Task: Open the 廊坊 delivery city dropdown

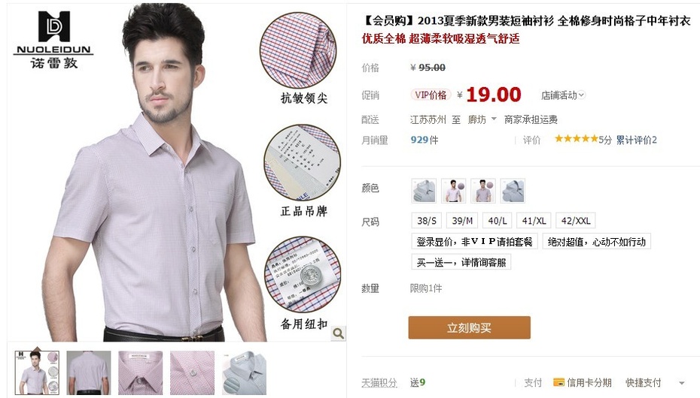Action: click(x=482, y=119)
